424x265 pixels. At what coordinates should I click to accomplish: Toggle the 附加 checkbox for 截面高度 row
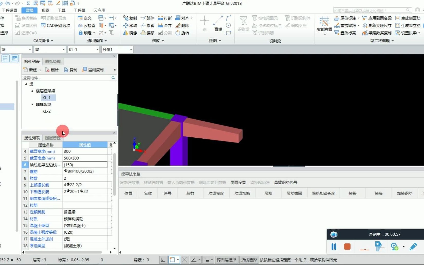112,158
